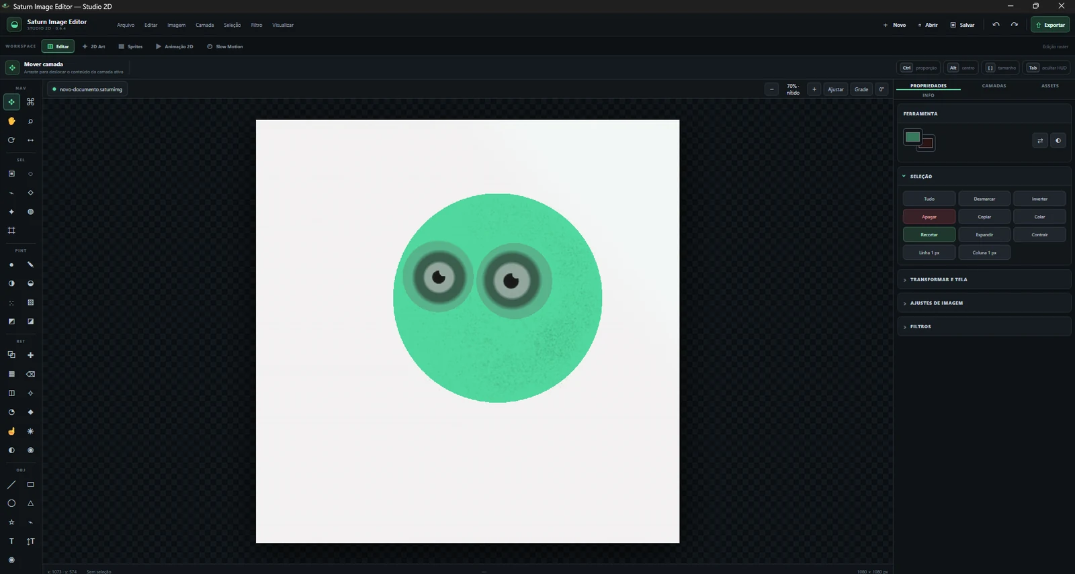
Task: Switch to the Animação 2D workspace
Action: (x=175, y=46)
